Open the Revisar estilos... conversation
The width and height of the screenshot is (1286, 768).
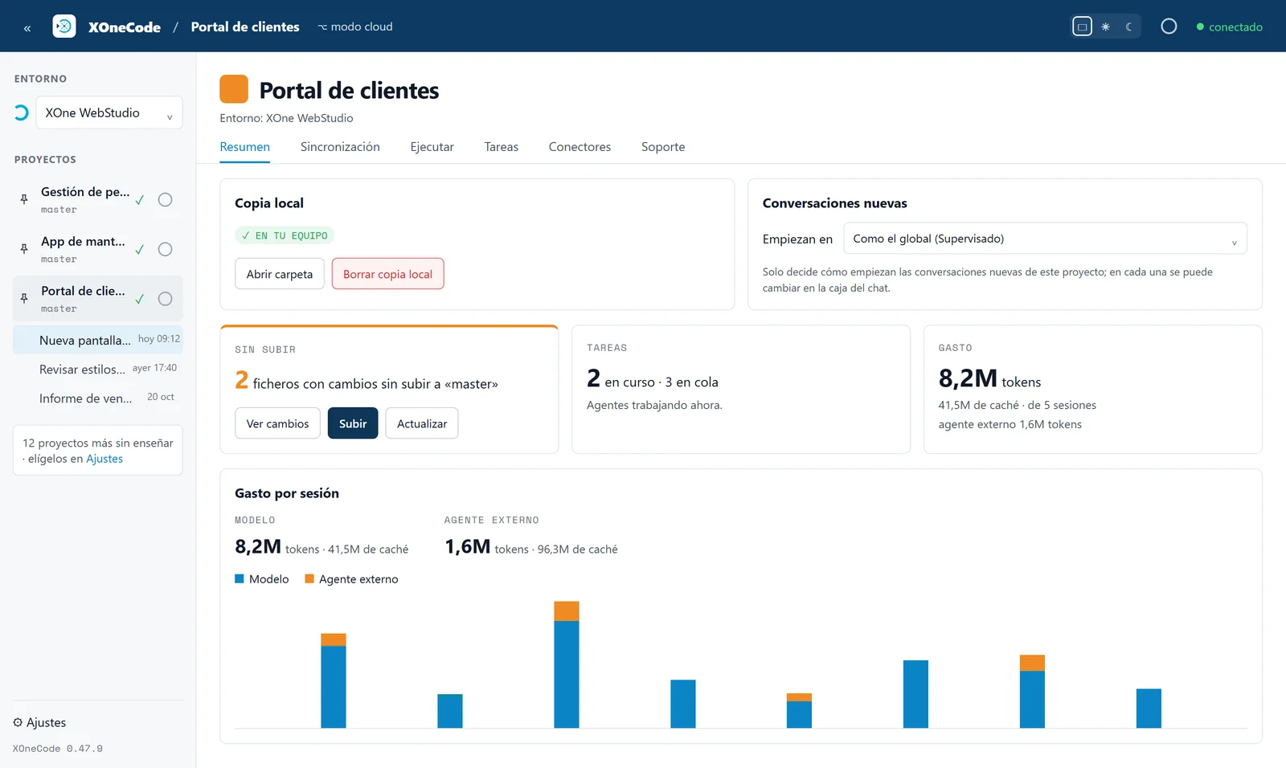(98, 369)
